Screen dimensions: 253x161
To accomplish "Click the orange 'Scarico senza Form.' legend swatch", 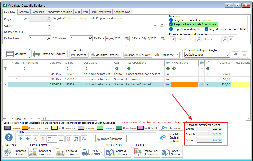I will click(25, 128).
